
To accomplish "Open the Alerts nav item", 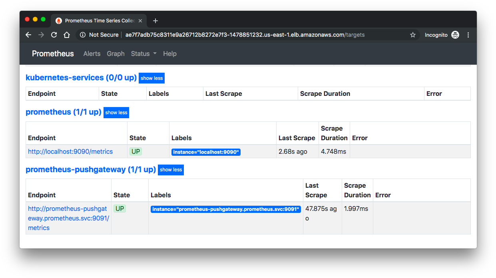I will (92, 54).
